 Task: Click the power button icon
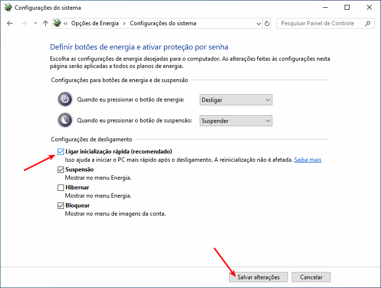65,100
